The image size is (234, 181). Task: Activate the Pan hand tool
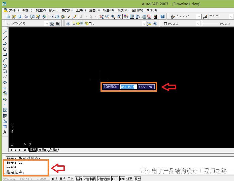click(x=102, y=17)
